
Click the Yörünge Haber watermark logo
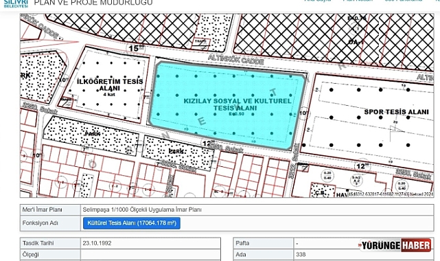coord(395,246)
